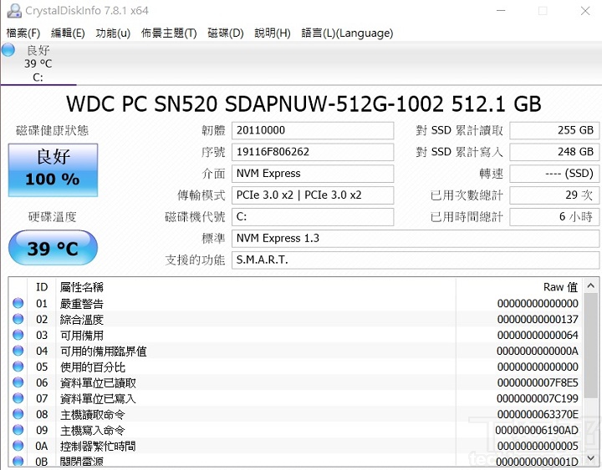Click the attribute list scrollbar thumb
This screenshot has width=602, height=470.
point(591,346)
